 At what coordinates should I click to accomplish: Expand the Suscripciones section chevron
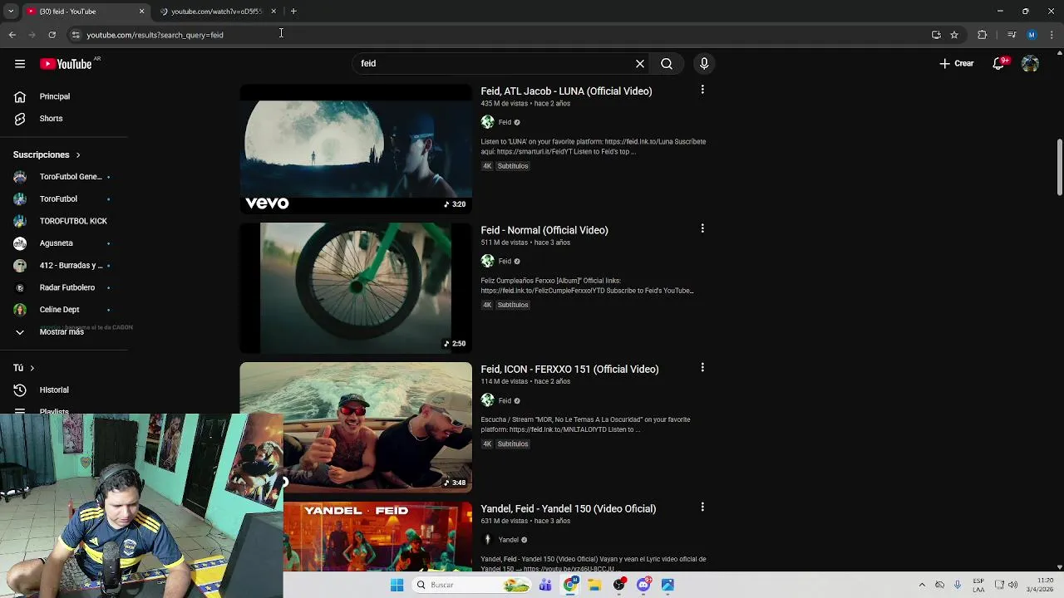[78, 155]
